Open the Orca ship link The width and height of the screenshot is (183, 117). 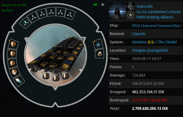136,25
